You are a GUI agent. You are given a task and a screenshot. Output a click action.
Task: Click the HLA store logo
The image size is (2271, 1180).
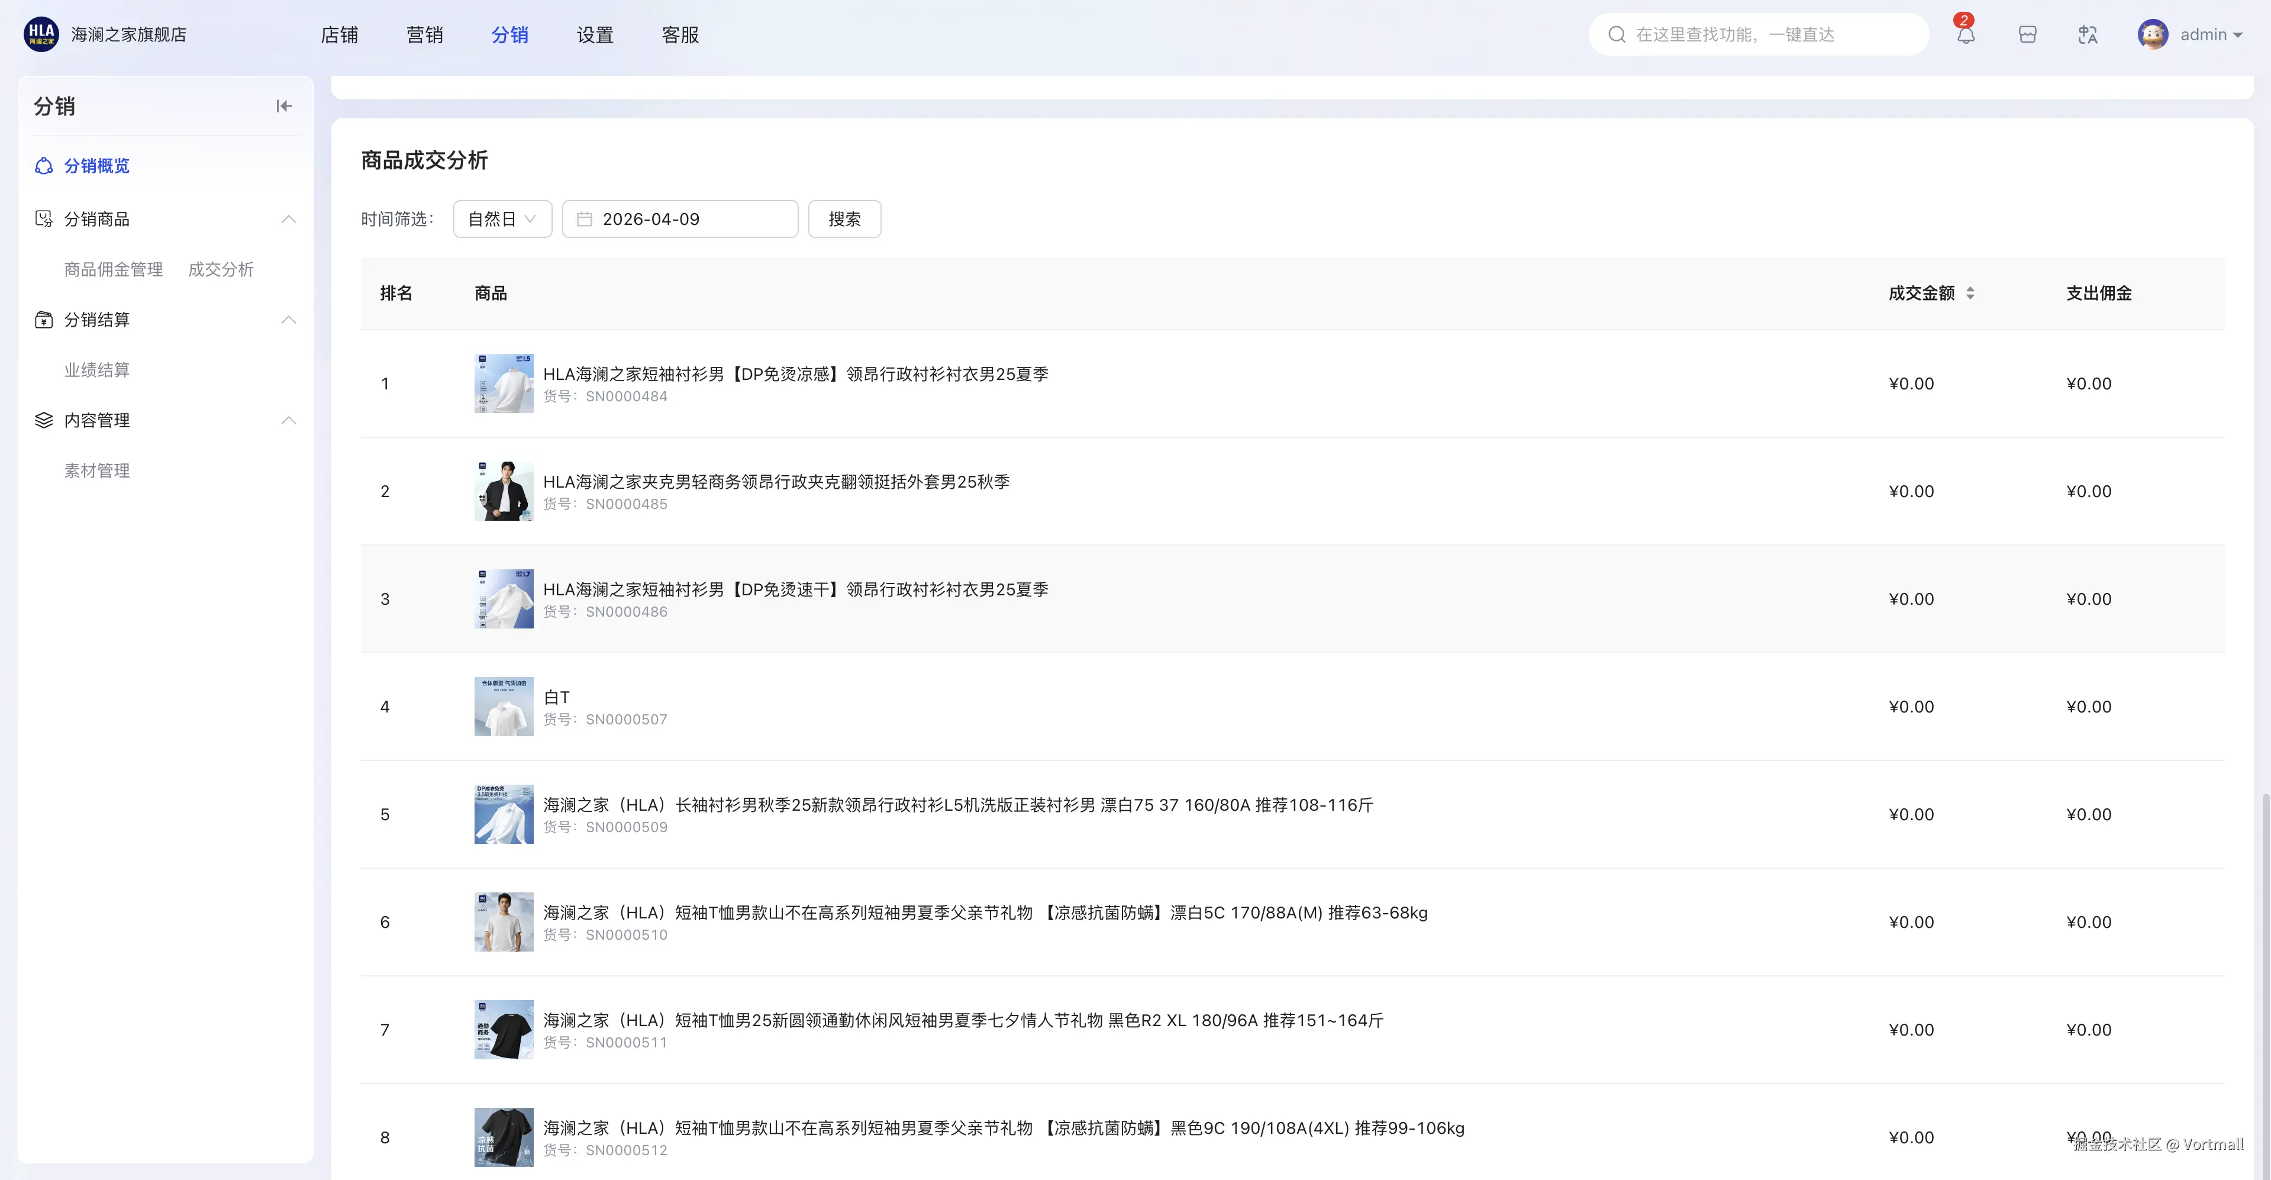[41, 34]
